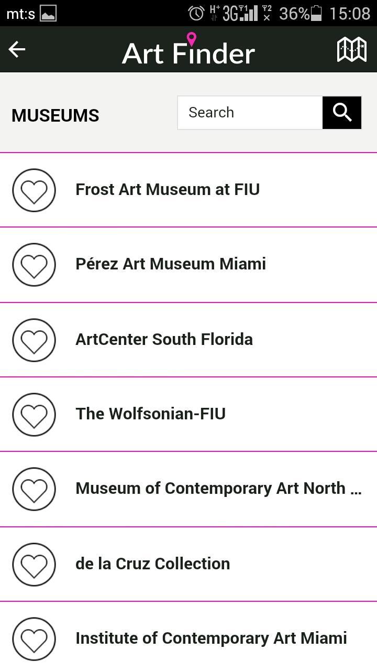Favorite Frost Art Museum at FIU heart
The width and height of the screenshot is (377, 671).
click(x=34, y=190)
